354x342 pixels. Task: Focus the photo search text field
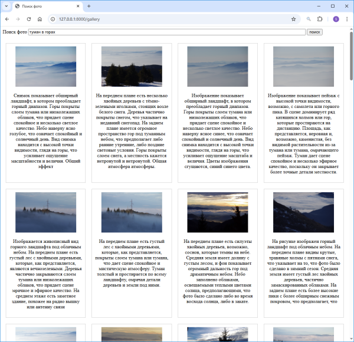[x=166, y=32]
